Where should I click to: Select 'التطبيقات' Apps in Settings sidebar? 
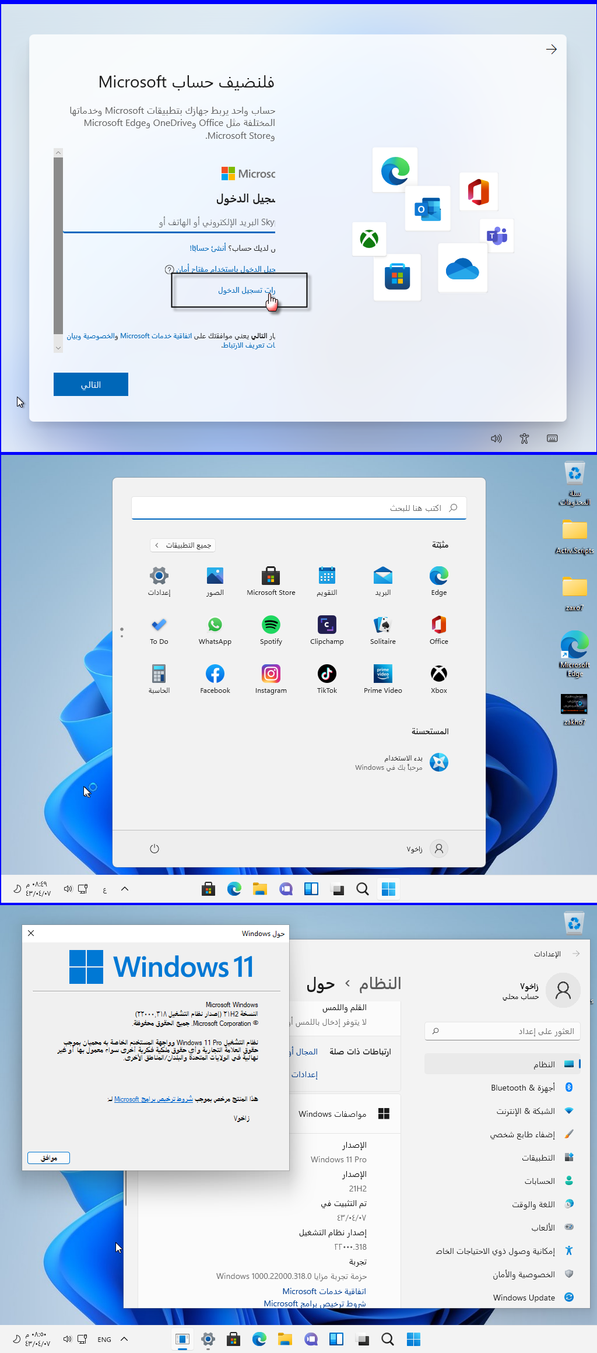[503, 1158]
